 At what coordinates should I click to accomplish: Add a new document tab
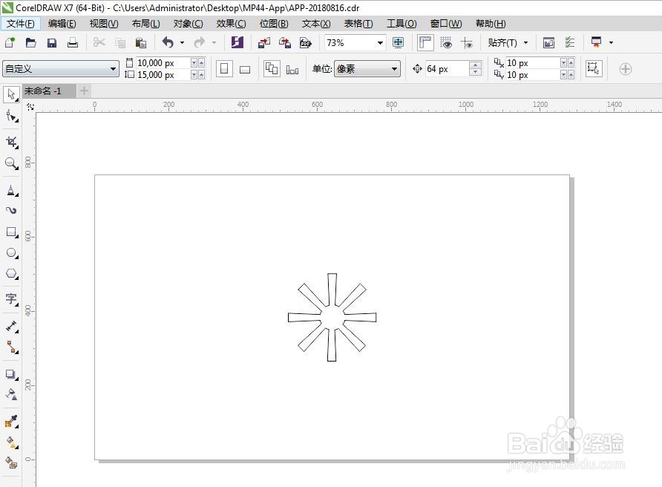pyautogui.click(x=84, y=91)
